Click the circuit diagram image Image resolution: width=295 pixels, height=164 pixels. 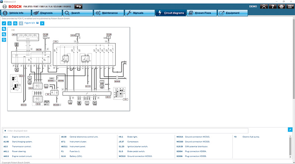[x=69, y=69]
